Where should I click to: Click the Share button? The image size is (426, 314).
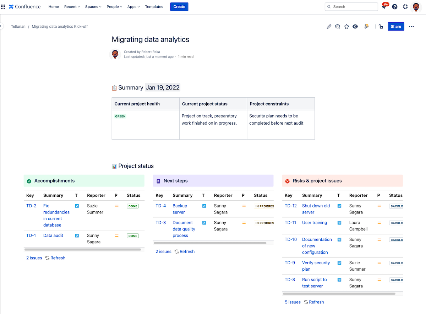[396, 26]
